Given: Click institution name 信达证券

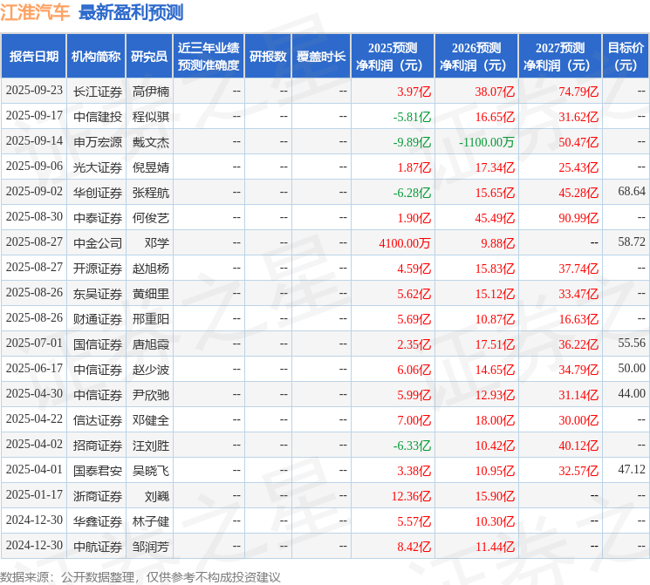Looking at the screenshot, I should point(98,420).
